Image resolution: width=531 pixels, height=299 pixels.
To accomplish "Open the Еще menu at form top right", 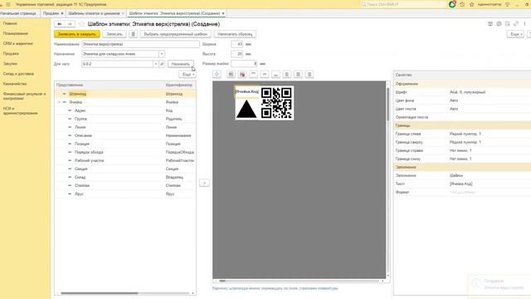I will (x=516, y=34).
